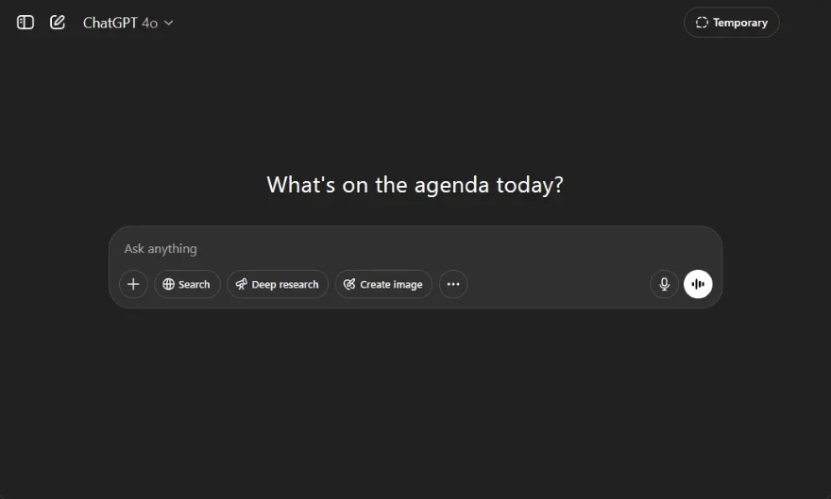
Task: Click the dashed circle icon in Temporary
Action: [x=702, y=23]
